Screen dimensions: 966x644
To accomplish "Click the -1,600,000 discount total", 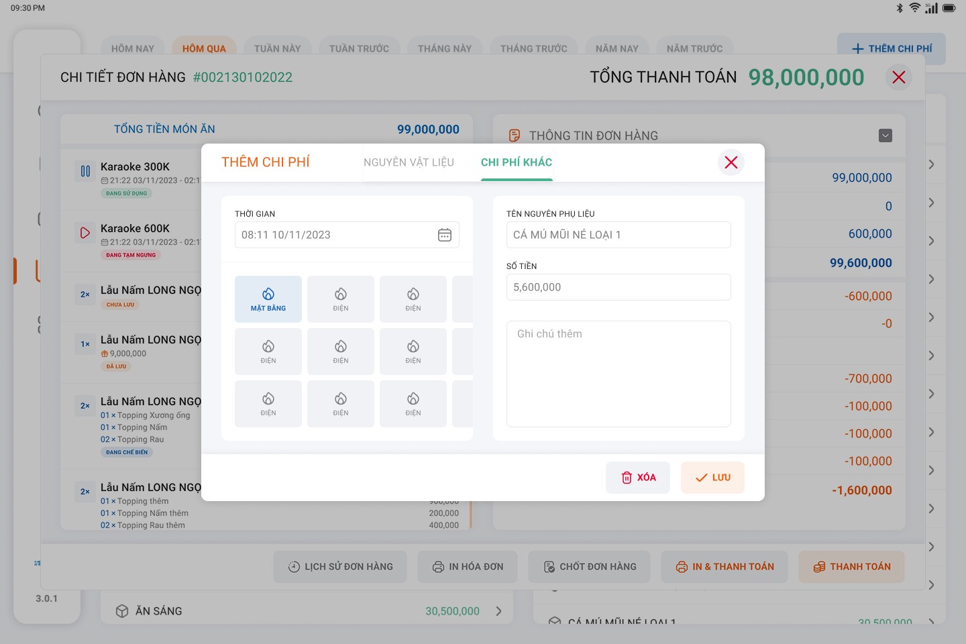I will [x=862, y=490].
